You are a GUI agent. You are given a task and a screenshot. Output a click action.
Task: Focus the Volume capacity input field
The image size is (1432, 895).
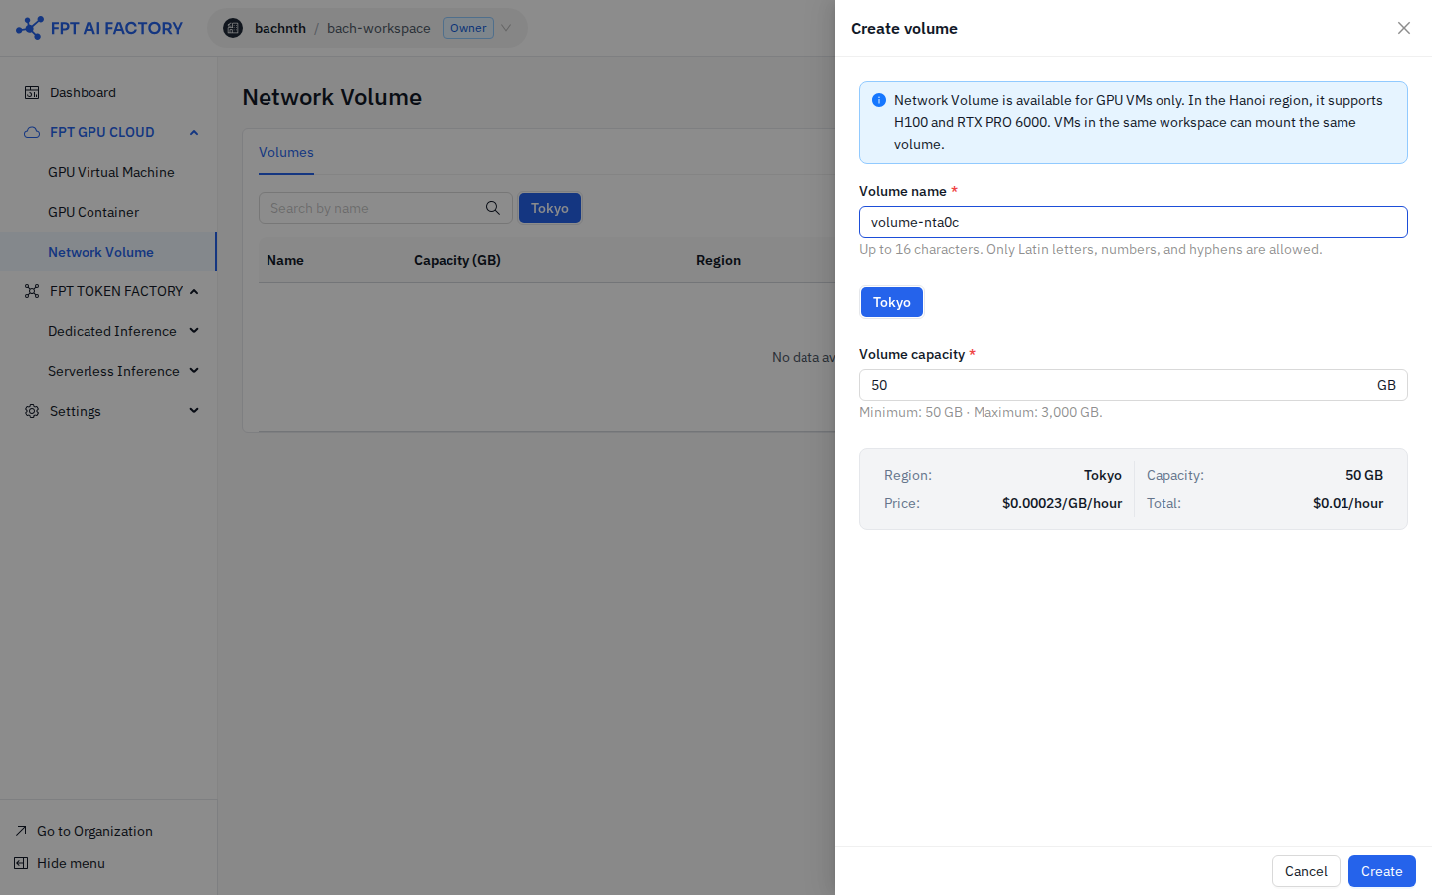click(x=1134, y=385)
